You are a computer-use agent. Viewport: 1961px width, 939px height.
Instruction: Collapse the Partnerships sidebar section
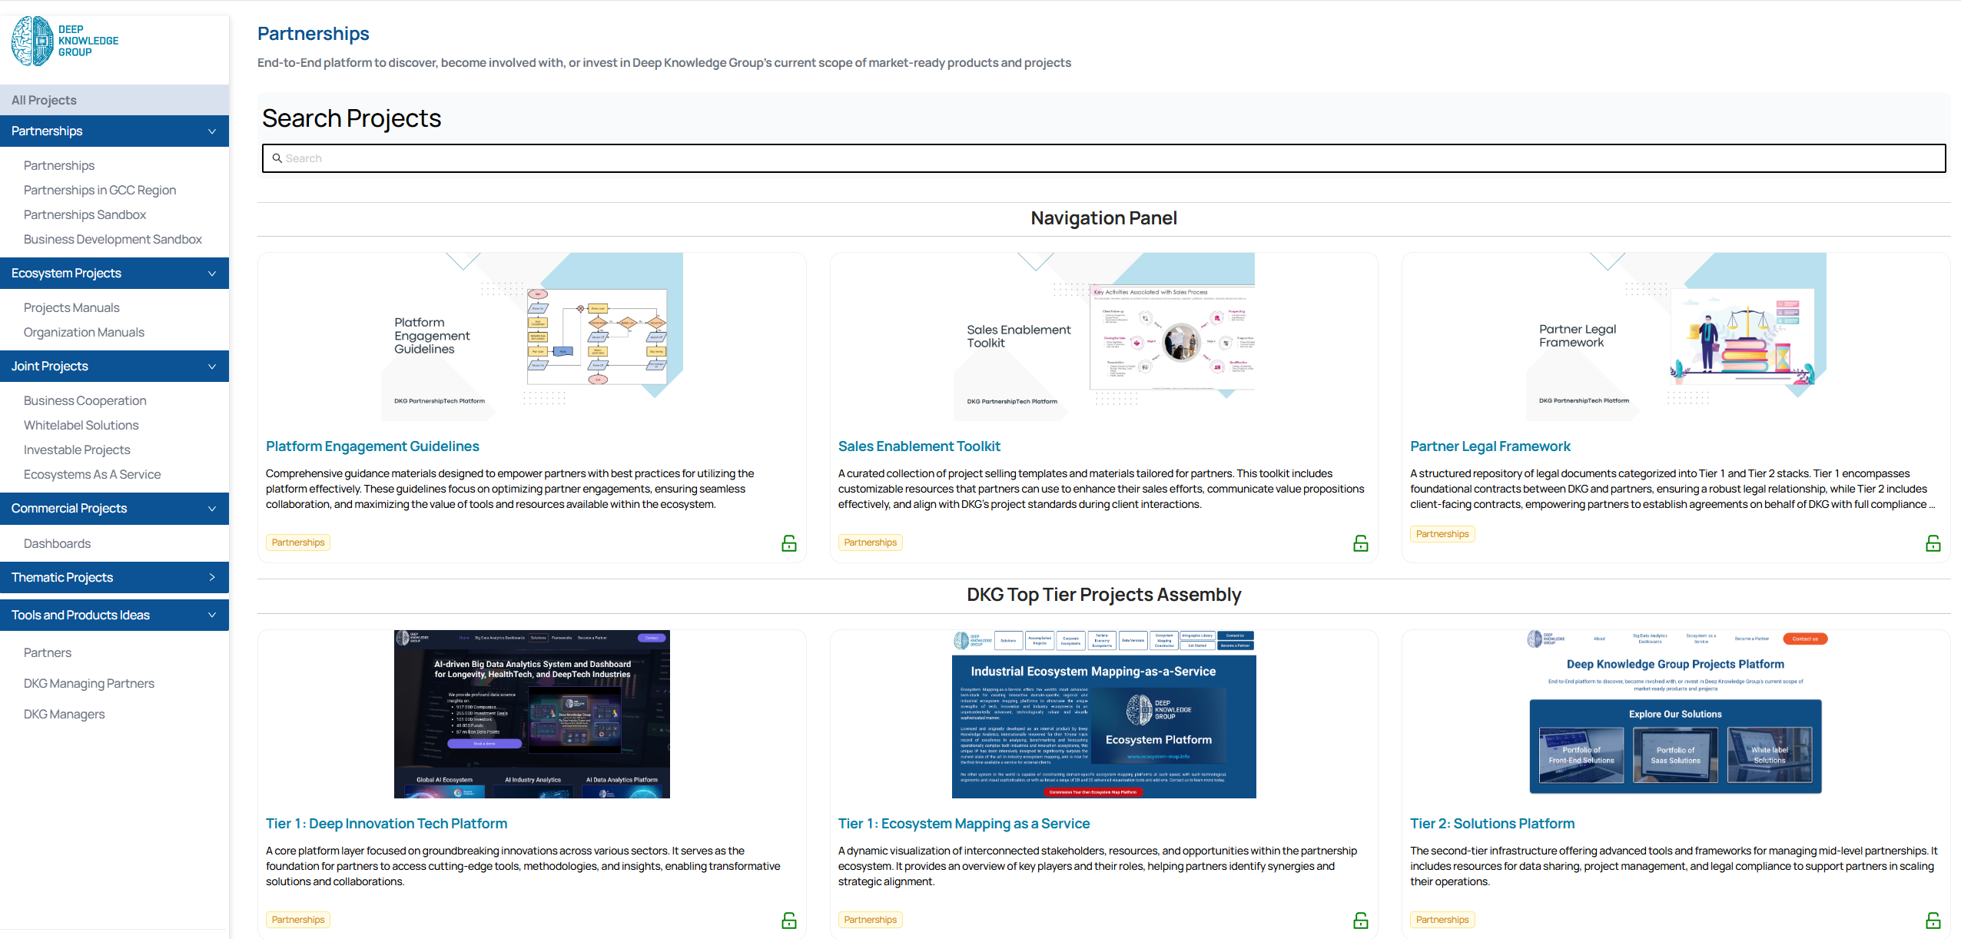(212, 131)
